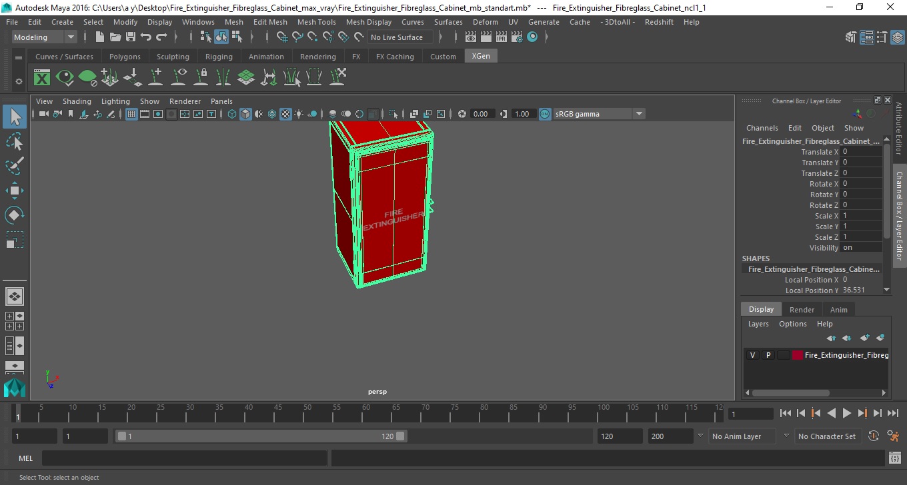Open animation preferences running-man icon
This screenshot has width=907, height=485.
coord(894,436)
